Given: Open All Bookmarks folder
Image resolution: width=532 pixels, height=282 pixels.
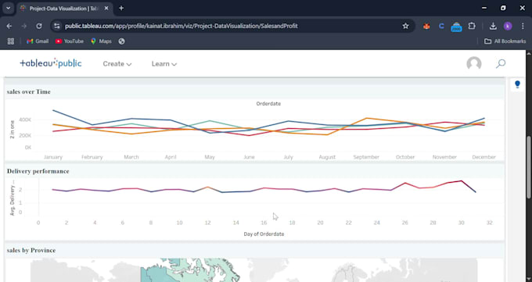Looking at the screenshot, I should (505, 41).
